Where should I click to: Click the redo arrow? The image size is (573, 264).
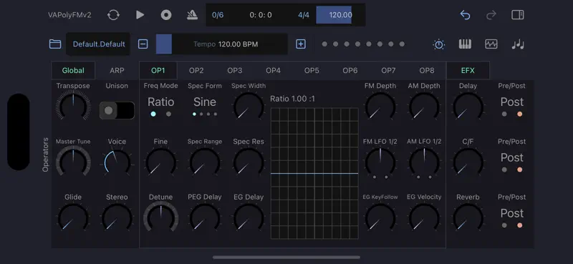[x=491, y=15]
